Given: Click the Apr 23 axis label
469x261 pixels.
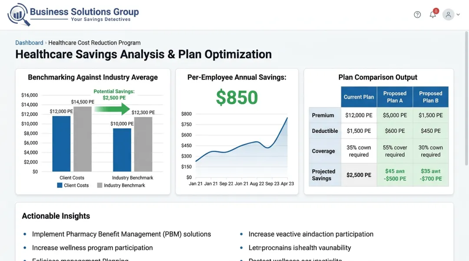Looking at the screenshot, I should [287, 184].
